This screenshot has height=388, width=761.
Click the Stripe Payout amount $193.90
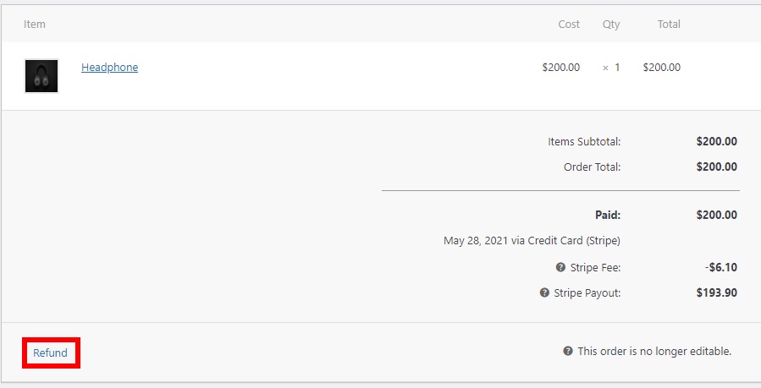point(716,293)
